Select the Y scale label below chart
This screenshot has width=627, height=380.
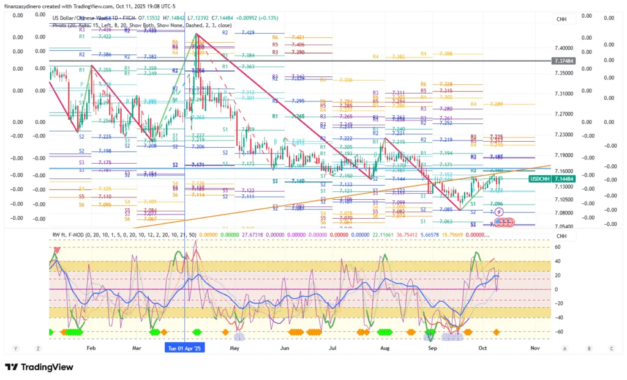(x=17, y=348)
